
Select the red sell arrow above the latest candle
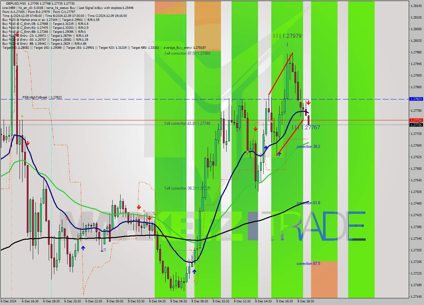309,103
